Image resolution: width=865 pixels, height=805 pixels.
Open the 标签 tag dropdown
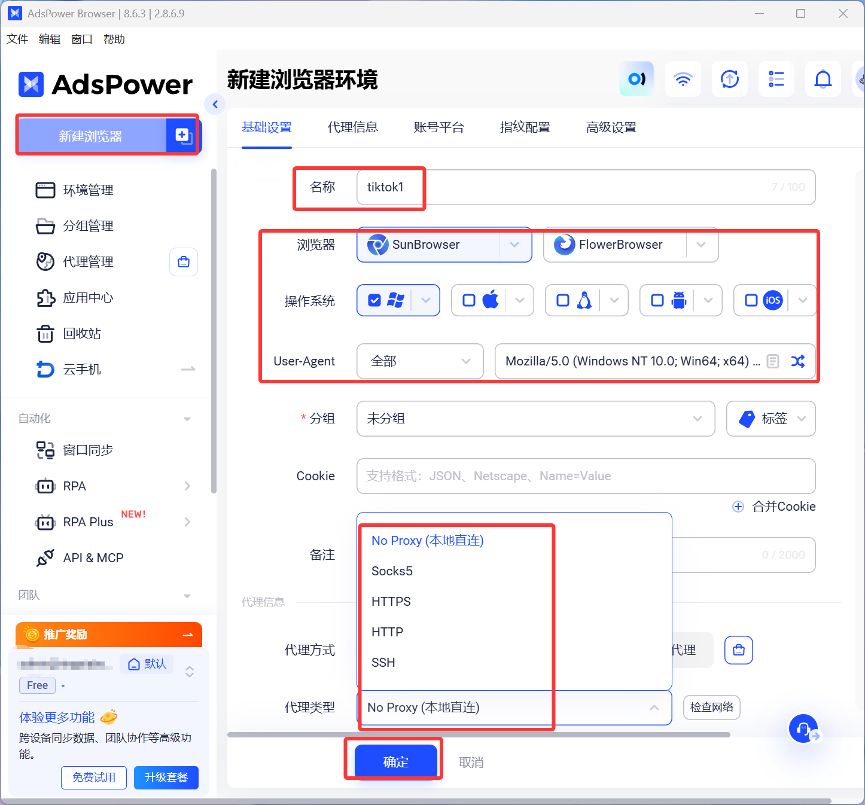coord(771,419)
